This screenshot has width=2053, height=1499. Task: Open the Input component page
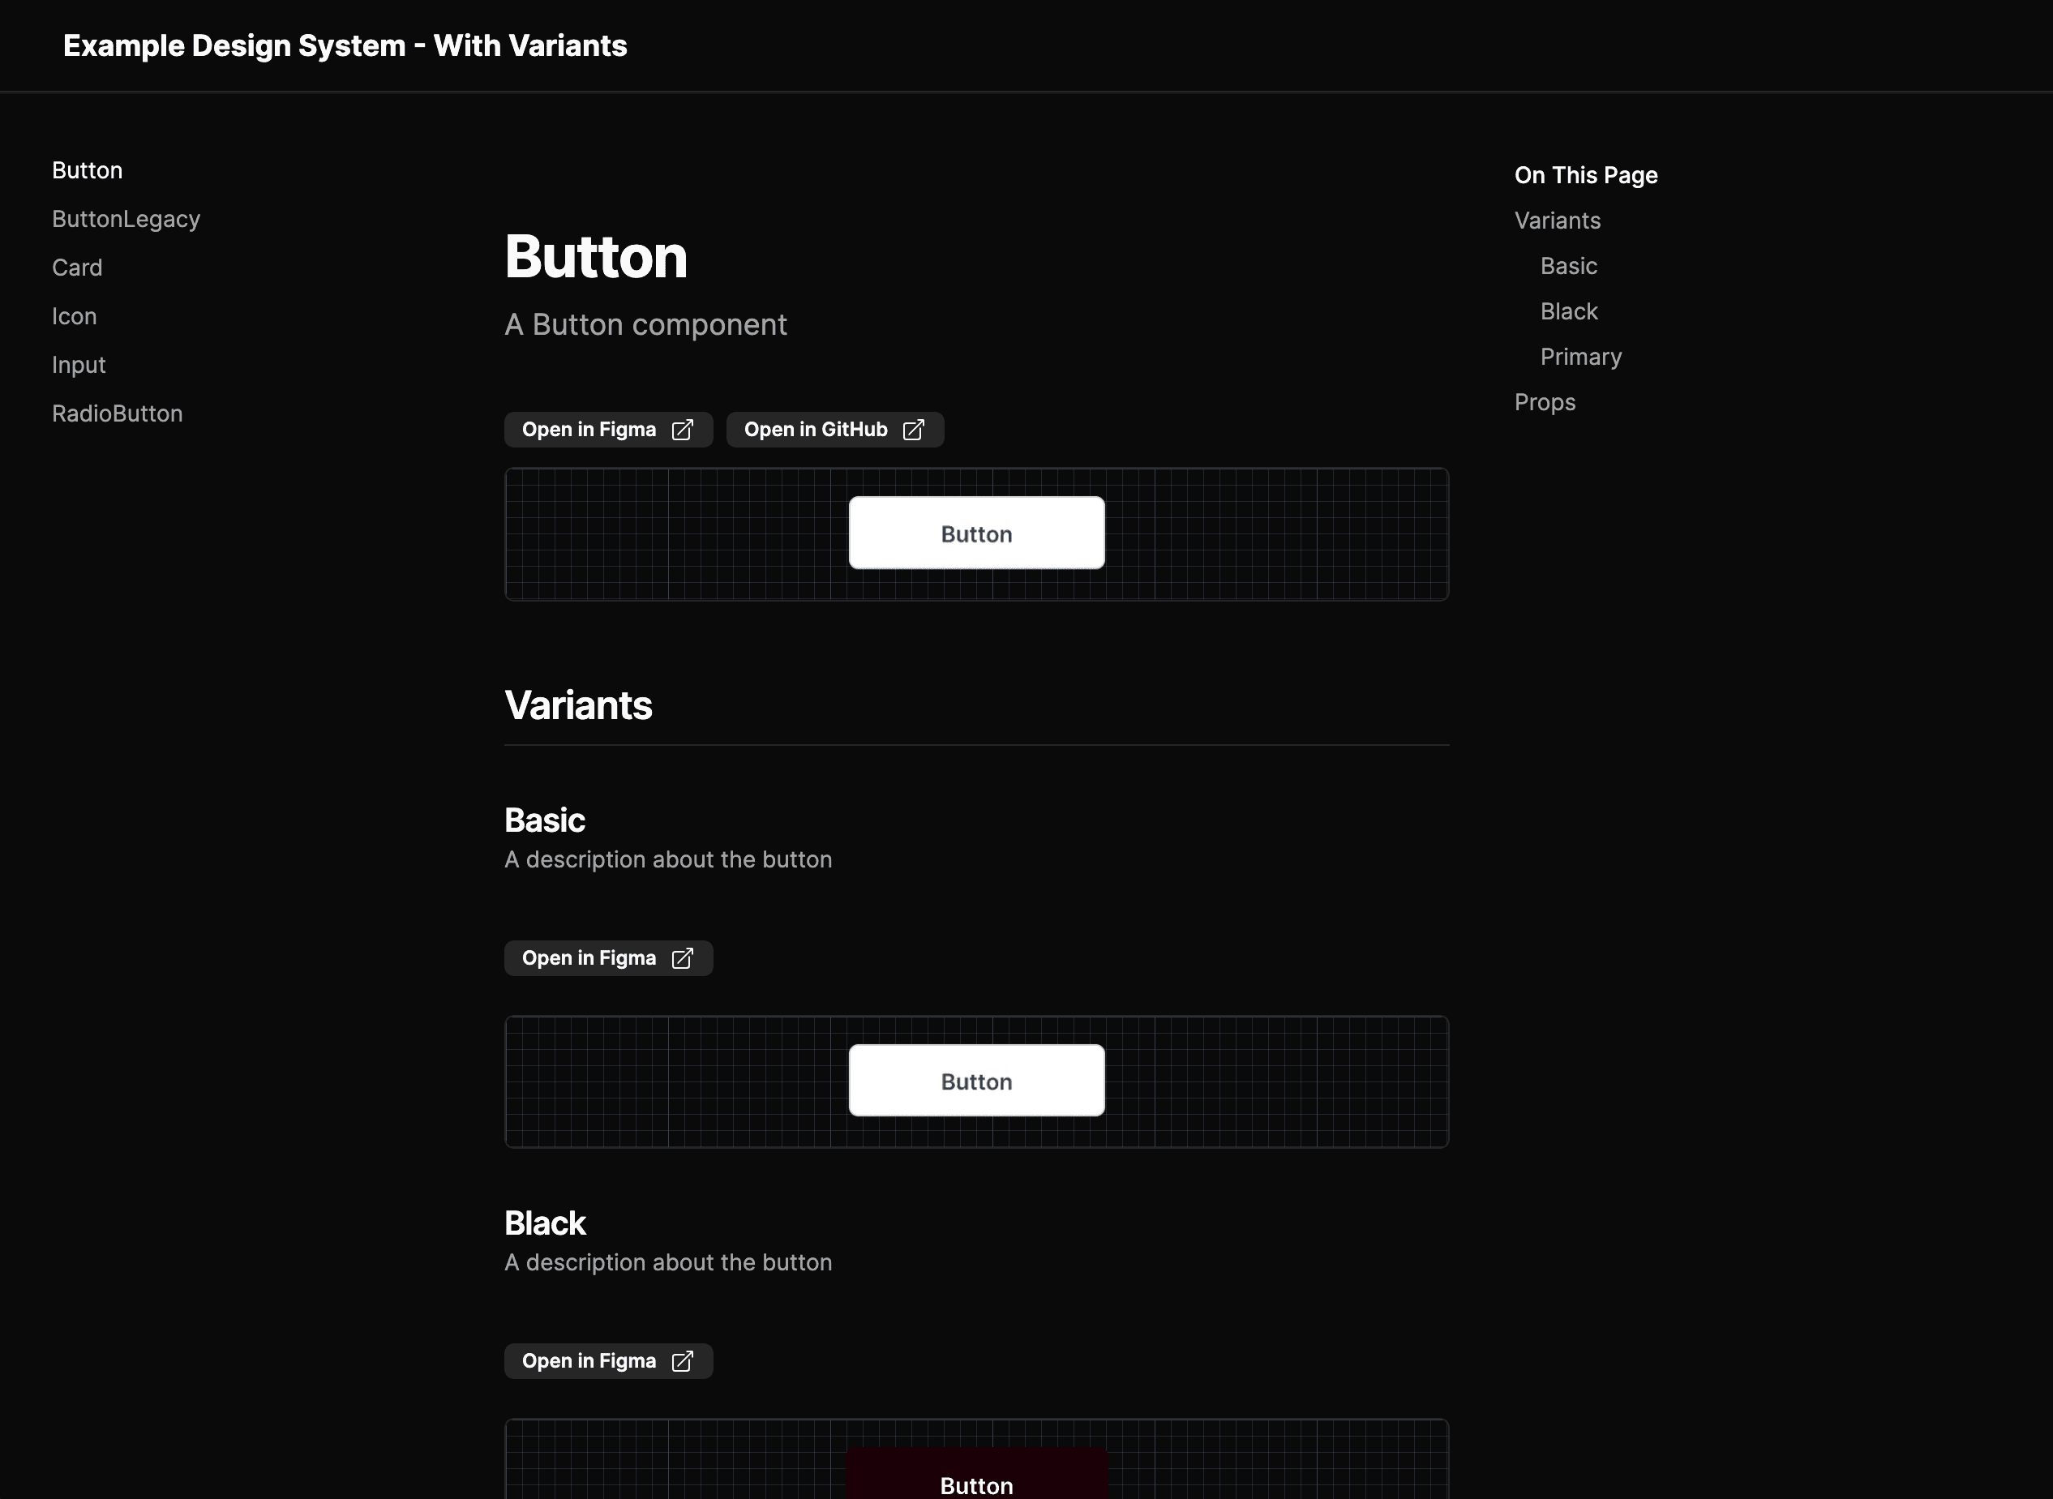(79, 364)
